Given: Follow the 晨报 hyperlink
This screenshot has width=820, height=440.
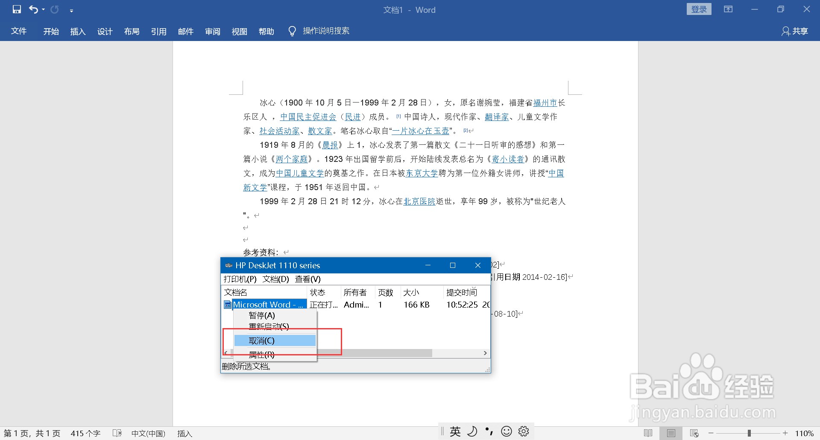Looking at the screenshot, I should (x=330, y=145).
